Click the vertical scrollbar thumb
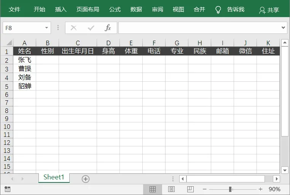Image resolution: width=290 pixels, height=195 pixels. coord(285,91)
